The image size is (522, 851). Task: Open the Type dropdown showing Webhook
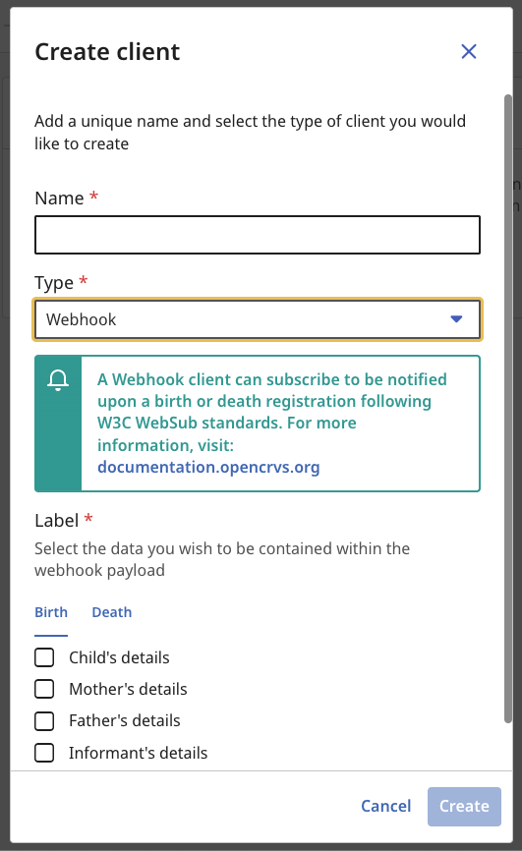click(258, 319)
